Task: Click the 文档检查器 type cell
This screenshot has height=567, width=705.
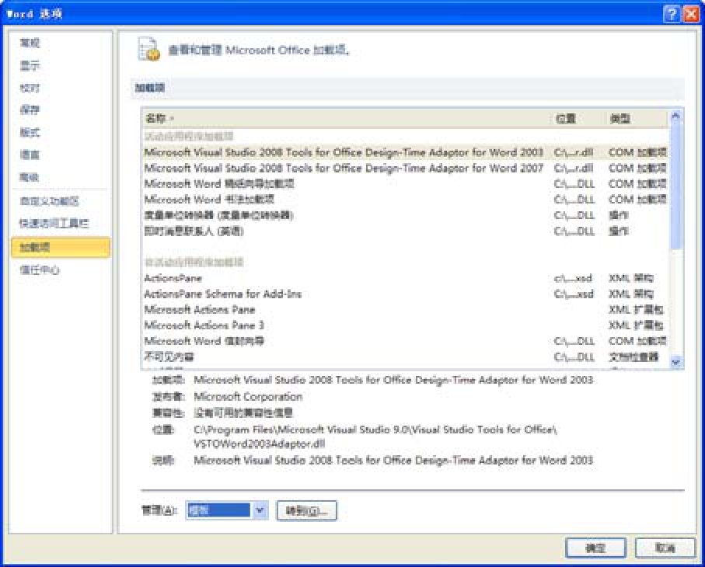Action: pos(633,357)
